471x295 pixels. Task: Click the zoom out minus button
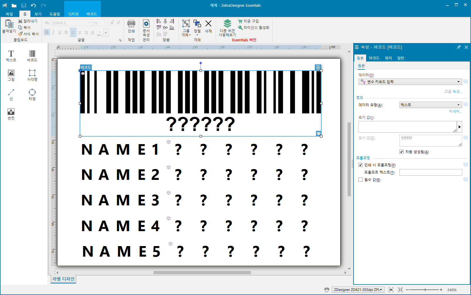(407, 290)
